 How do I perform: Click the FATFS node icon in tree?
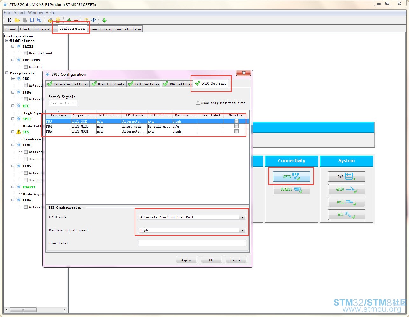coord(19,46)
